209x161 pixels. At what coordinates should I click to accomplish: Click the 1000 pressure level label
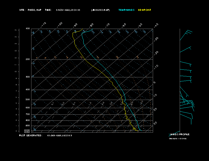pyautogui.click(x=27, y=130)
